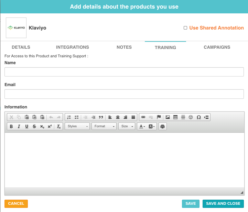Toggle bold formatting
248x212 pixels.
coord(11,126)
